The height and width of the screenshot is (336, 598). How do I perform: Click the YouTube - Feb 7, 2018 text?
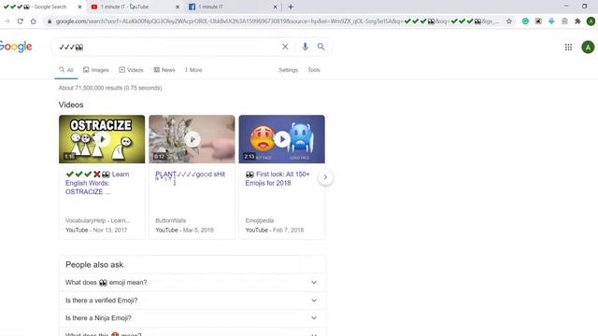(275, 231)
